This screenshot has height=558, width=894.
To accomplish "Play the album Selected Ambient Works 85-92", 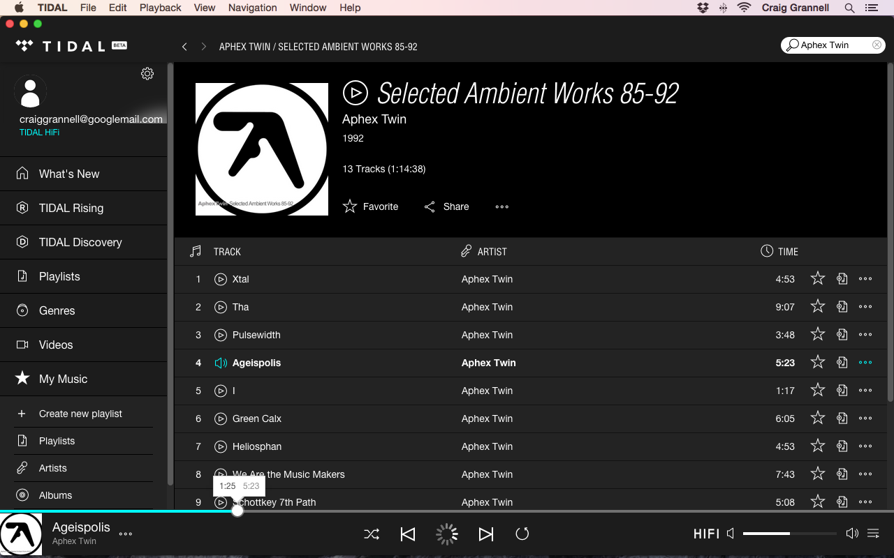I will [356, 92].
